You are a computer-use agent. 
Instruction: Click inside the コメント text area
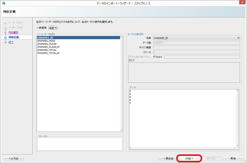[184, 72]
